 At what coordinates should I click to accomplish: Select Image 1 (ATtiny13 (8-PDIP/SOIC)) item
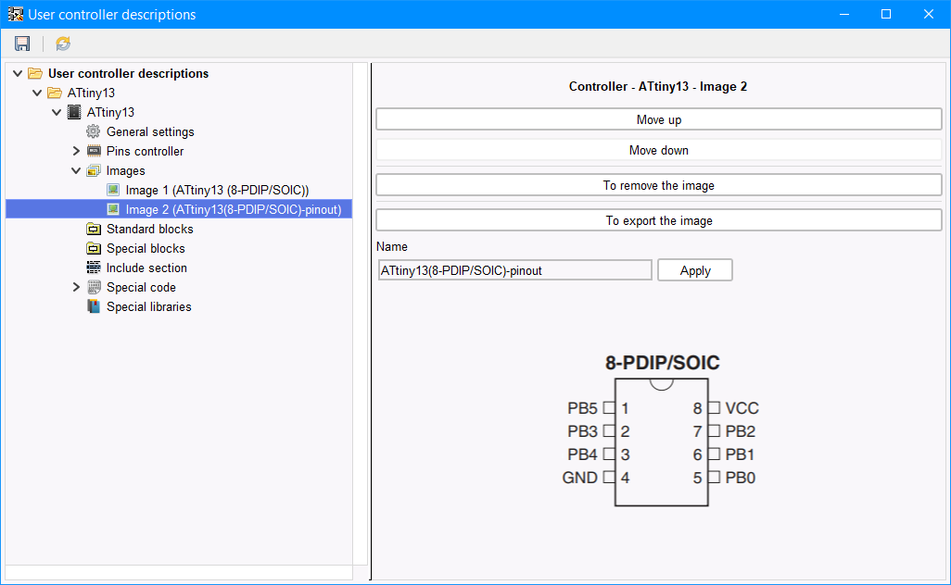pyautogui.click(x=217, y=190)
